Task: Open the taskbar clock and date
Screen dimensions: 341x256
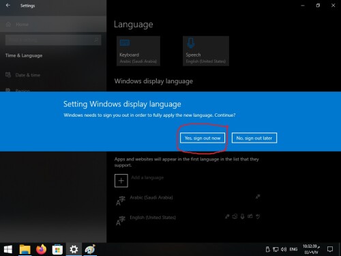Action: 311,249
